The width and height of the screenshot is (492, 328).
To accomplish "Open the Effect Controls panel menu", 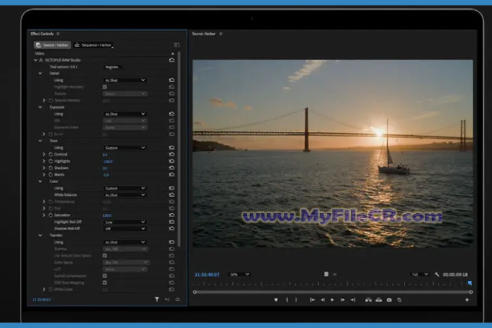I will pos(57,33).
